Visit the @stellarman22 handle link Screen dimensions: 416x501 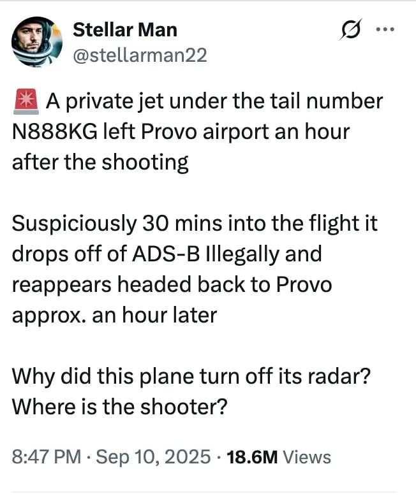[x=140, y=55]
